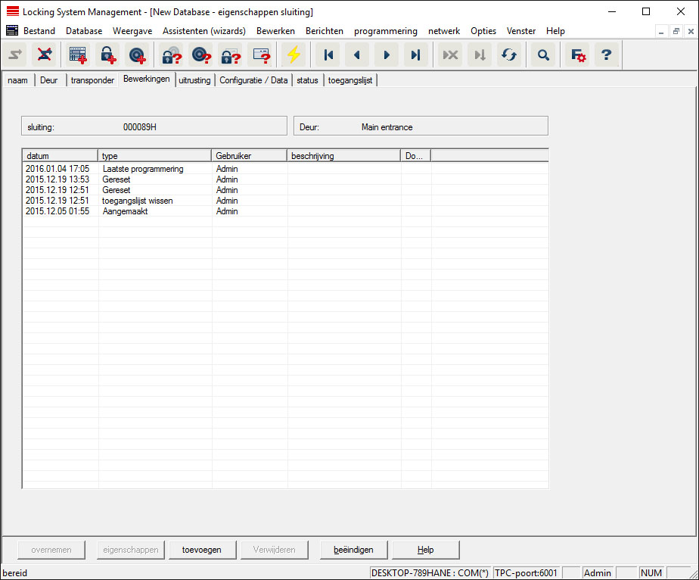Click the refresh arrows icon
The width and height of the screenshot is (699, 580).
[x=508, y=55]
